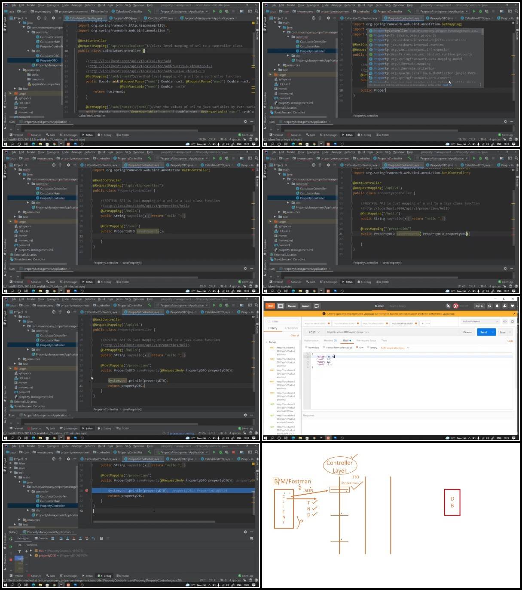The height and width of the screenshot is (590, 522).
Task: Open the Pre-request Script tab in Postman
Action: tap(366, 340)
